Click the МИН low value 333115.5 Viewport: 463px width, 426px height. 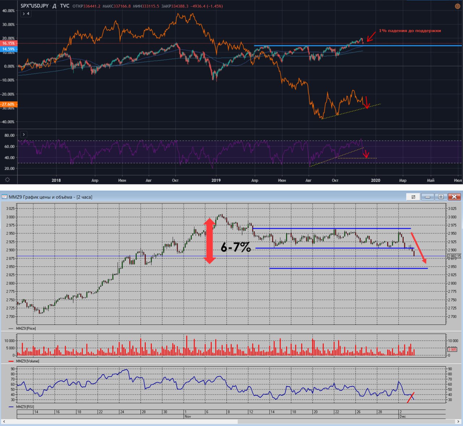click(150, 6)
